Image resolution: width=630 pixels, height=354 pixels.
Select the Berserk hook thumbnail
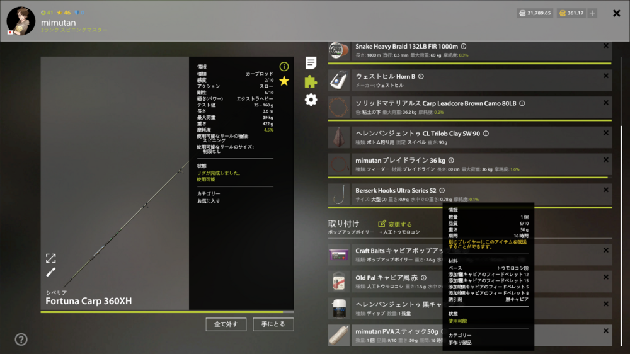click(339, 194)
